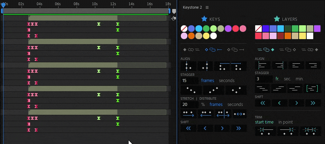
Task: Choose start time trim option
Action: pos(264,122)
